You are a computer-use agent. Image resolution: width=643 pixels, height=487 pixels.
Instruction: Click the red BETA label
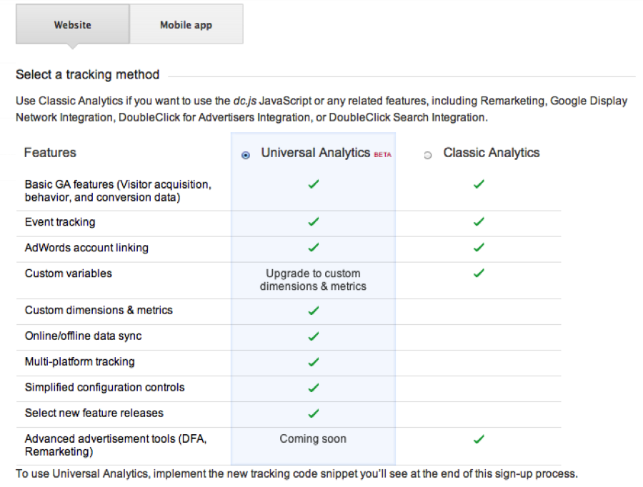pyautogui.click(x=383, y=154)
